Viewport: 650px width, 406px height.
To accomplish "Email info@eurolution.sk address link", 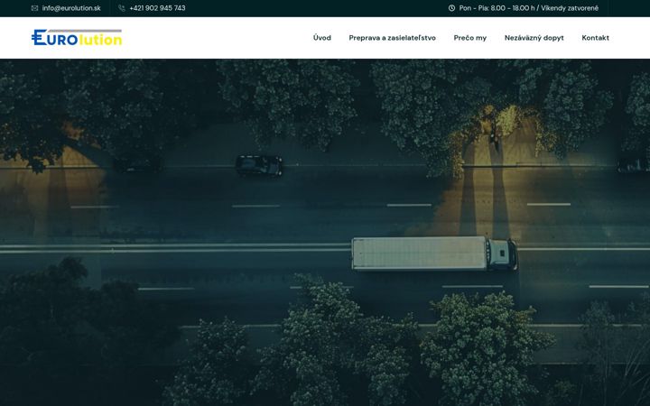I will pyautogui.click(x=71, y=8).
